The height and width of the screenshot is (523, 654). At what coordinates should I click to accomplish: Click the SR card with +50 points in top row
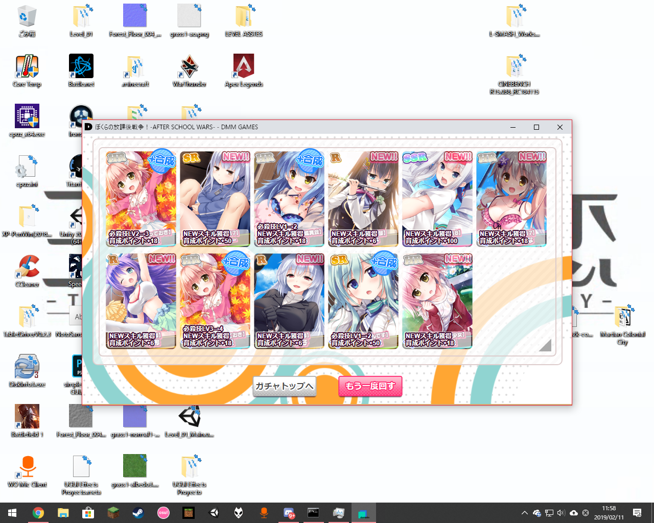tap(215, 199)
